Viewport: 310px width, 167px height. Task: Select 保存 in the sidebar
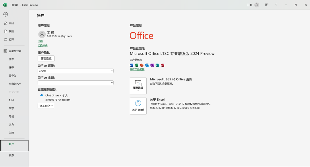click(11, 67)
